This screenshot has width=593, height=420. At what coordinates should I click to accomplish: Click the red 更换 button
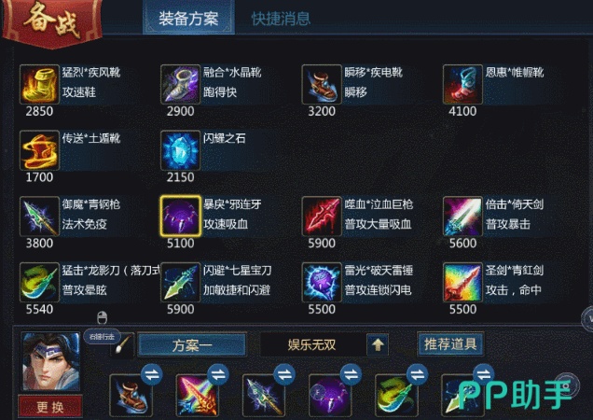click(x=50, y=407)
